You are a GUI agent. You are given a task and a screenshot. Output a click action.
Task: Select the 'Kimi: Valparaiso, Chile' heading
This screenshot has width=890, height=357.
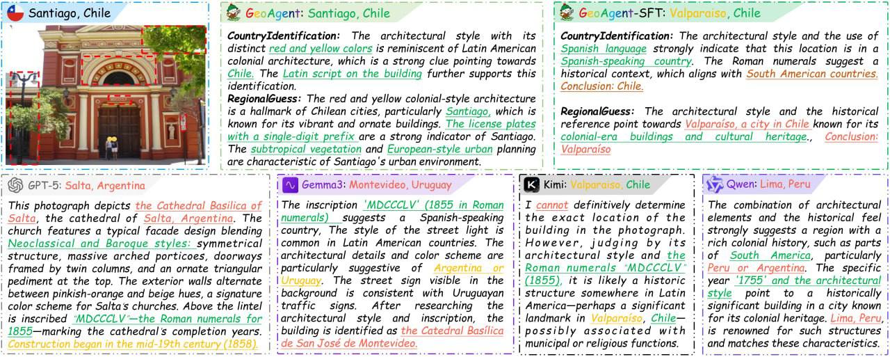[x=597, y=184]
